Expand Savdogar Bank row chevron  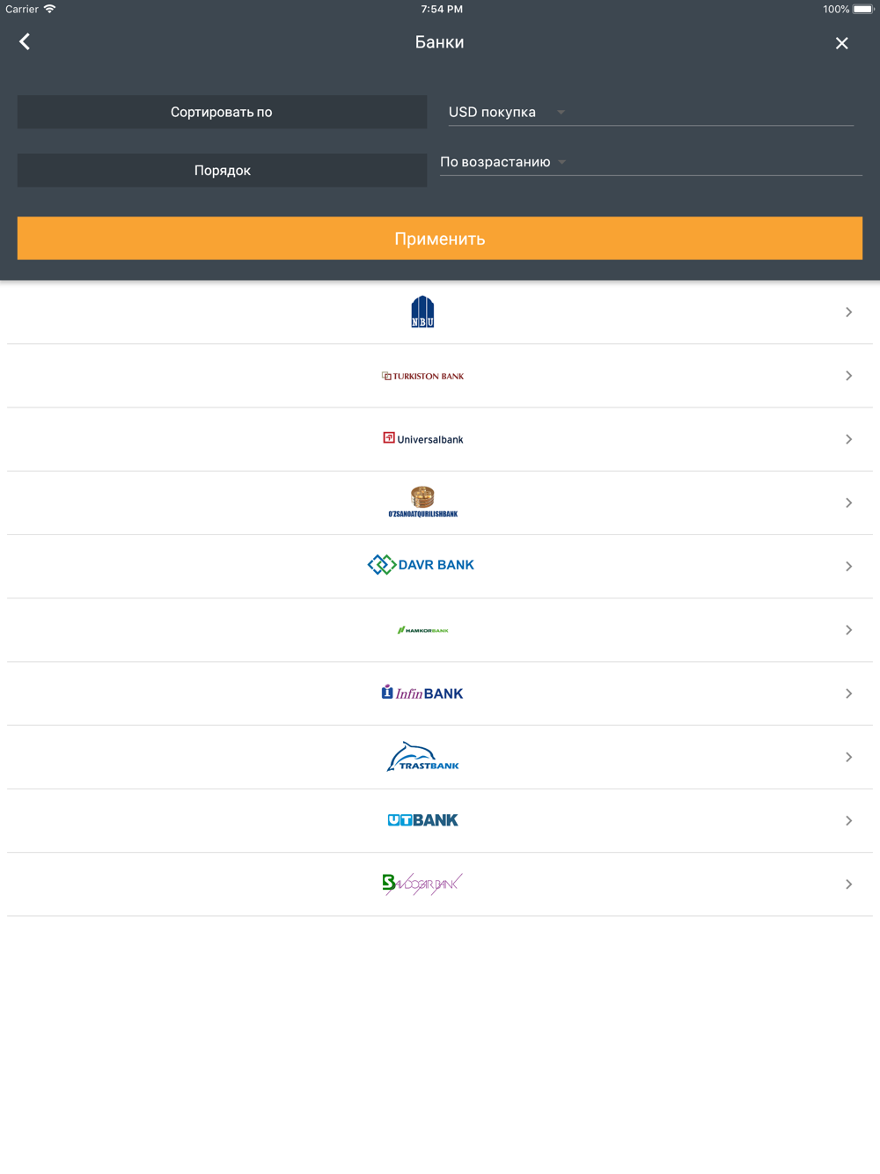point(848,884)
